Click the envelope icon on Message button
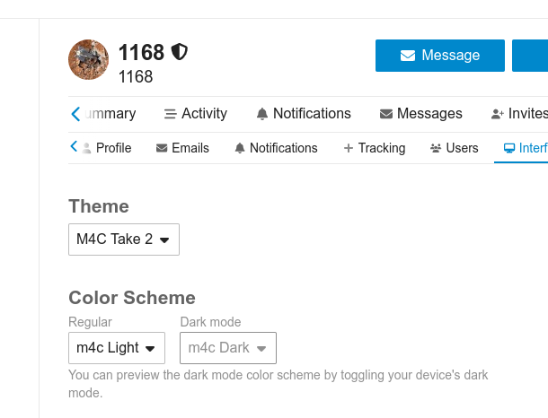Image resolution: width=548 pixels, height=418 pixels. point(408,56)
